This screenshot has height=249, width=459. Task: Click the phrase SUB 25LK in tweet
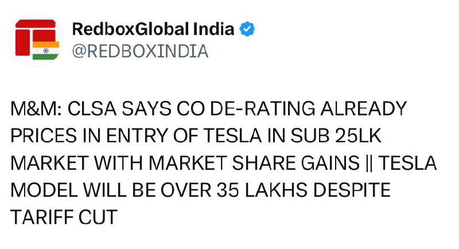coord(336,136)
